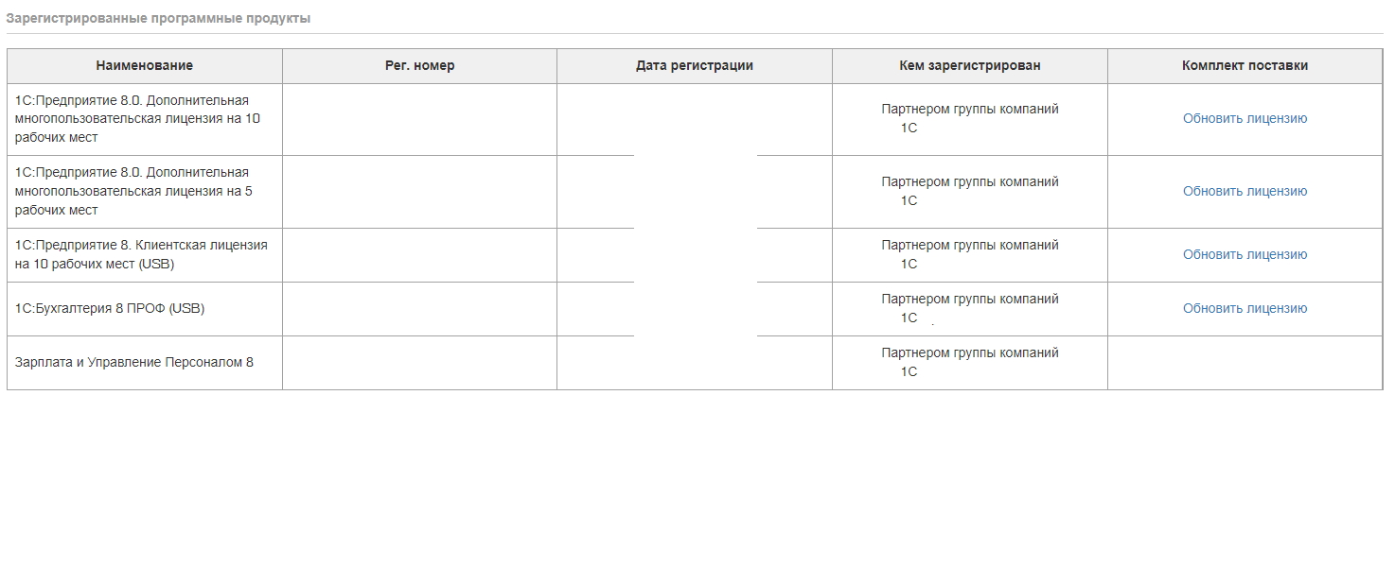Select the product row for the 10 рабочих мест multi-user license
Screen dimensions: 1395x567
(x=695, y=119)
